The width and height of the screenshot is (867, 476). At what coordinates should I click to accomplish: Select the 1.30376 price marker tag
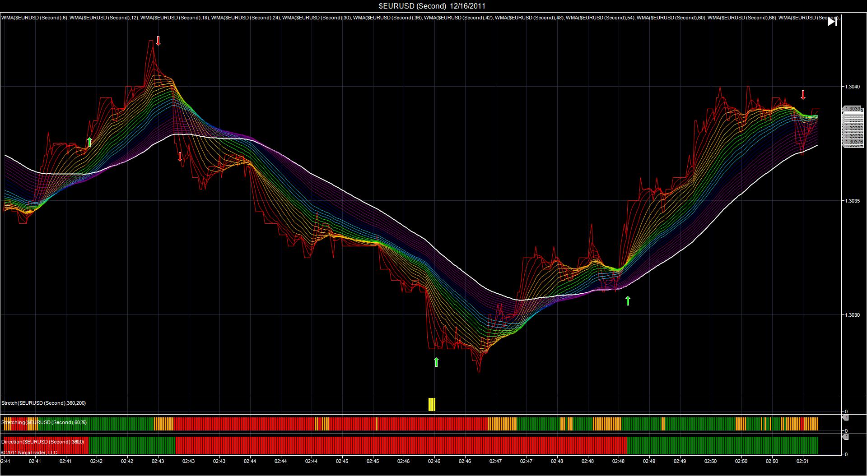pos(853,142)
